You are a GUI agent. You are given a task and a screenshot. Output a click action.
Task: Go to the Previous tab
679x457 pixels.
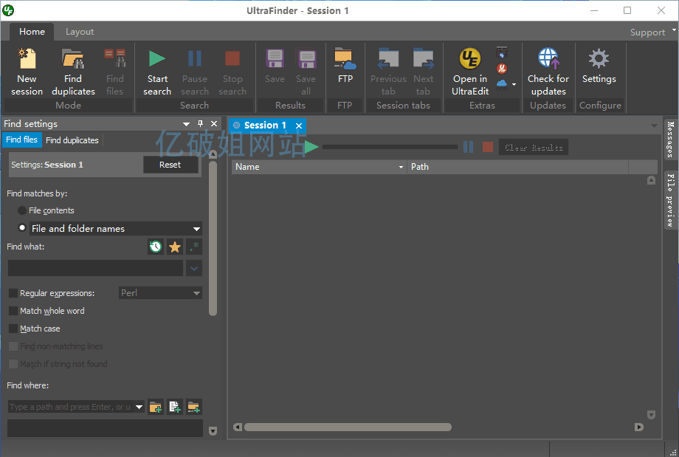pyautogui.click(x=388, y=72)
